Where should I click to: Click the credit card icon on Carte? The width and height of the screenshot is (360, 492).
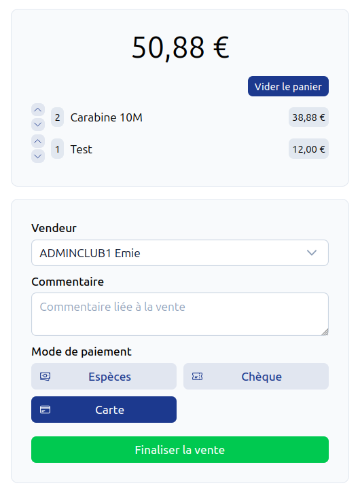tap(45, 409)
